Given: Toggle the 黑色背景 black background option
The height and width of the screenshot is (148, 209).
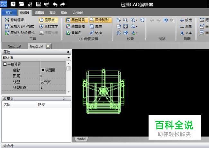Looking at the screenshot, I should (x=77, y=20).
